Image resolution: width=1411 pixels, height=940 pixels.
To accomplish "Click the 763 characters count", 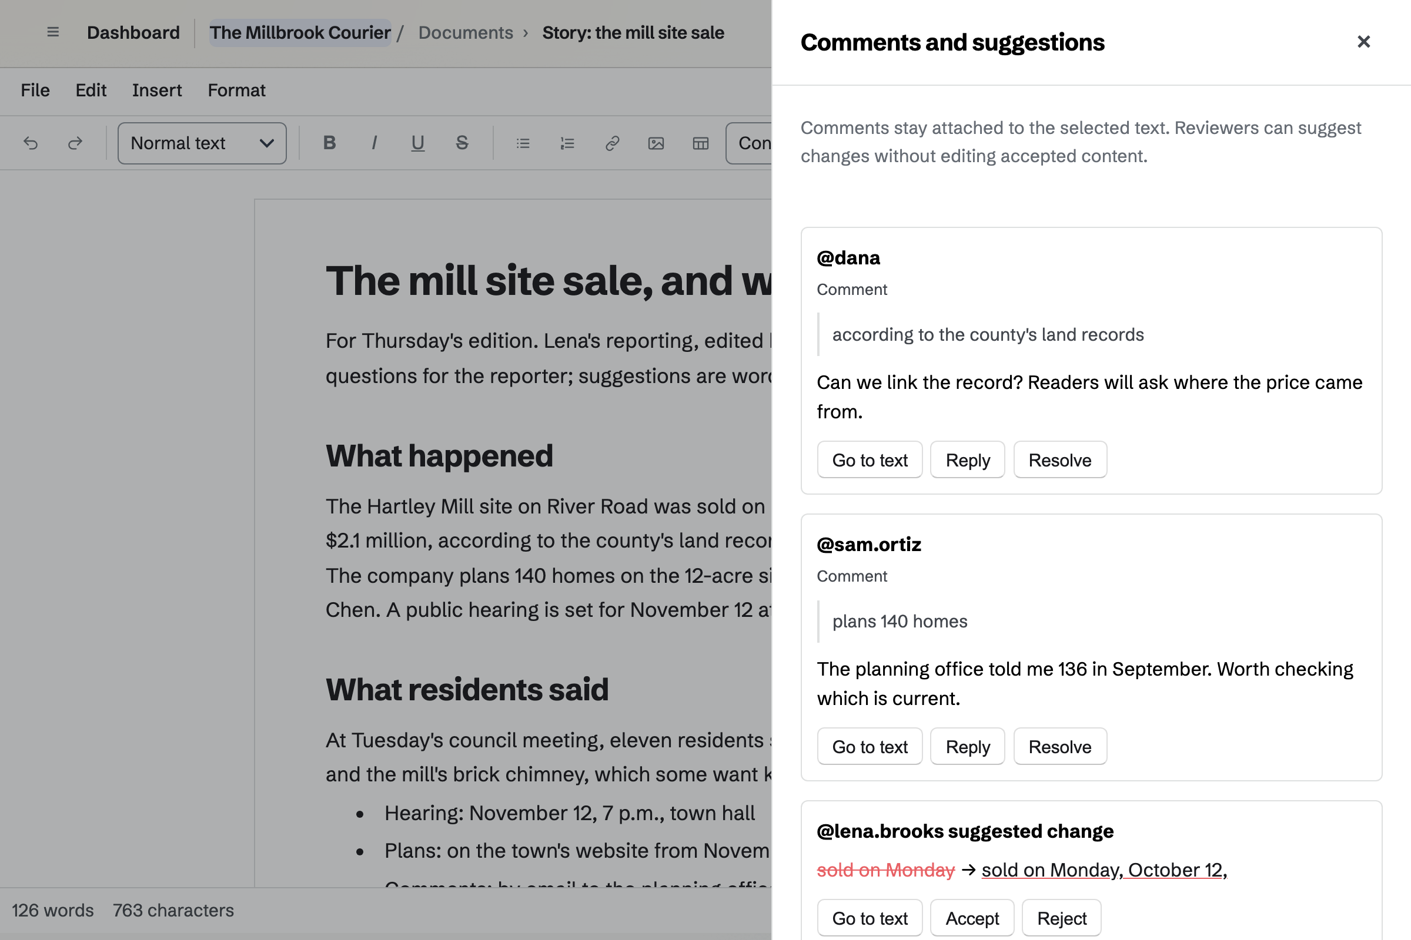I will 173,910.
